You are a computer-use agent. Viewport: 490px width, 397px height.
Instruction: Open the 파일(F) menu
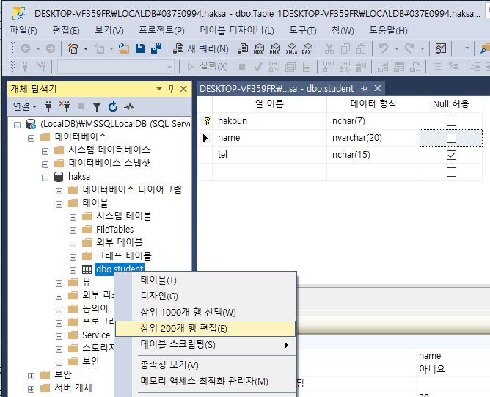[23, 30]
